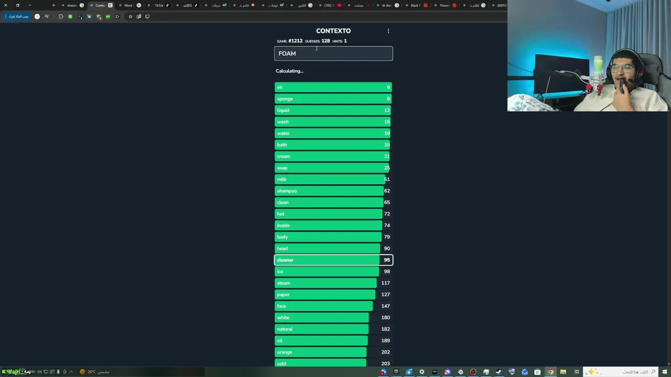Close the Contexto browser tab

(x=92, y=5)
